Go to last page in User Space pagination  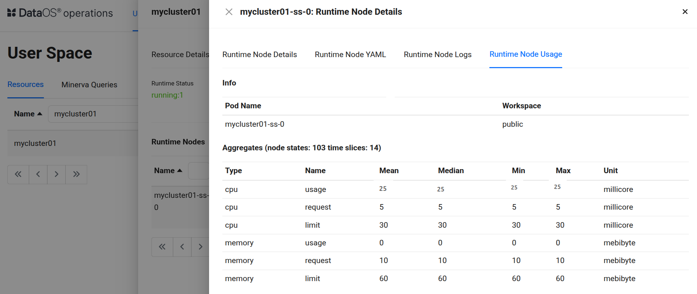click(x=76, y=174)
